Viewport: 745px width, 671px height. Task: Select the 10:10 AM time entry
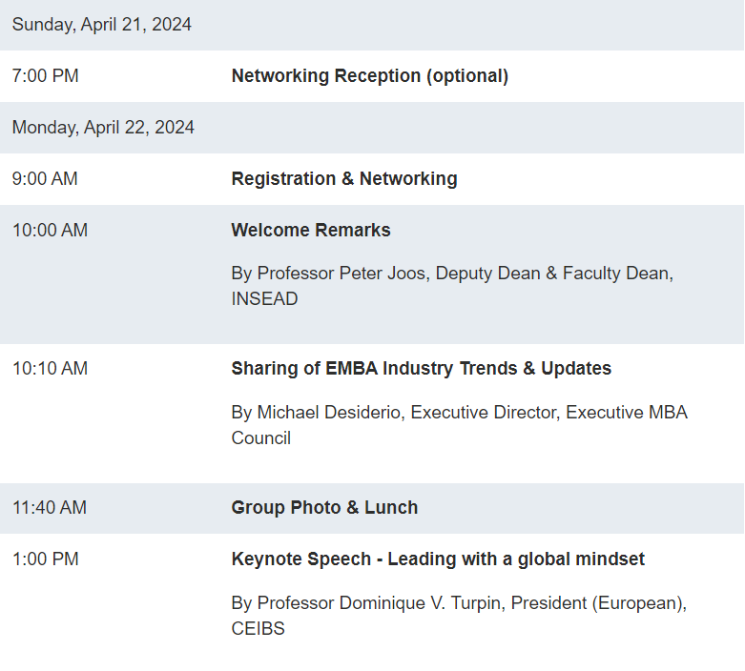click(50, 369)
